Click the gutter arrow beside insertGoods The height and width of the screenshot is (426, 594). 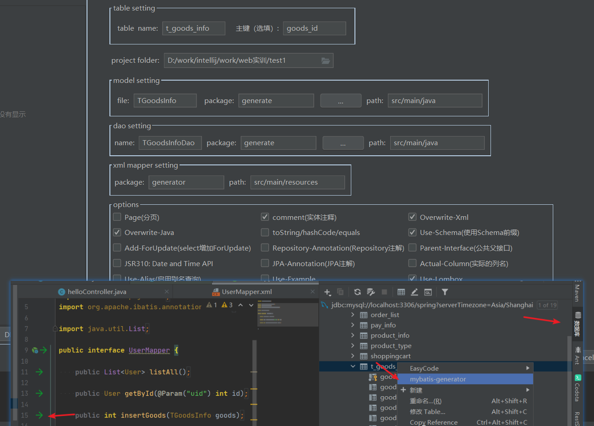pyautogui.click(x=39, y=415)
